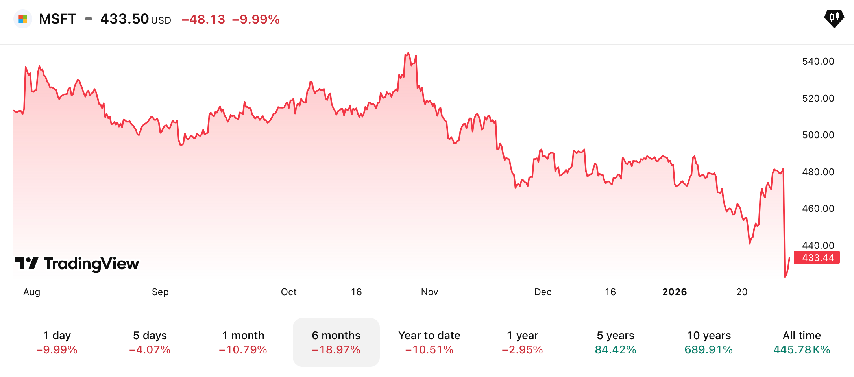Click the −9.99% daily change text
The width and height of the screenshot is (854, 377).
coord(256,19)
